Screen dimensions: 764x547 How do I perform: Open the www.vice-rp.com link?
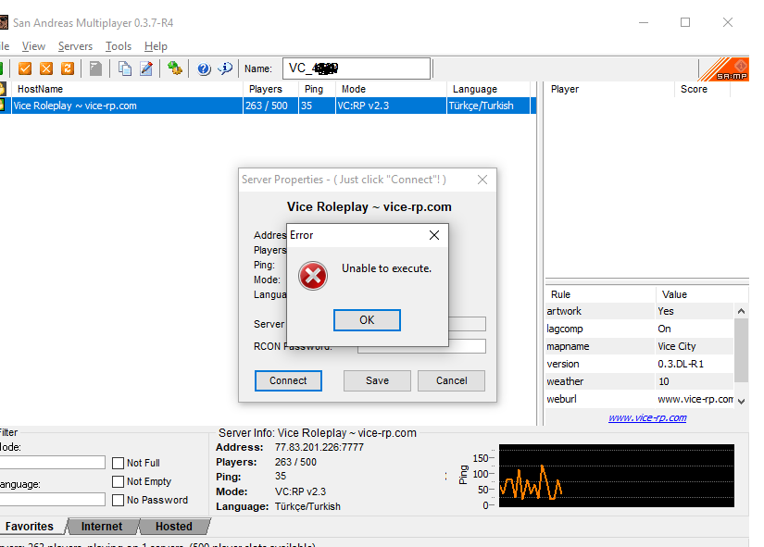click(647, 417)
